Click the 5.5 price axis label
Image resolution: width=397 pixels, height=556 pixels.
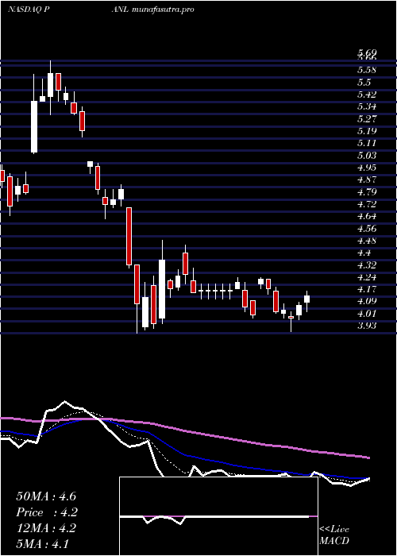(x=364, y=83)
